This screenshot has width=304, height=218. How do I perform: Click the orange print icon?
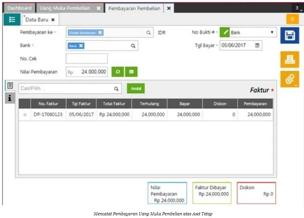pyautogui.click(x=289, y=59)
